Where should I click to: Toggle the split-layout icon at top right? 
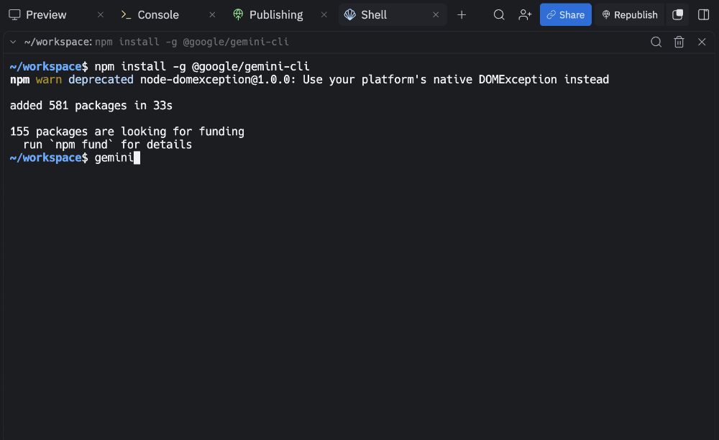pos(703,14)
